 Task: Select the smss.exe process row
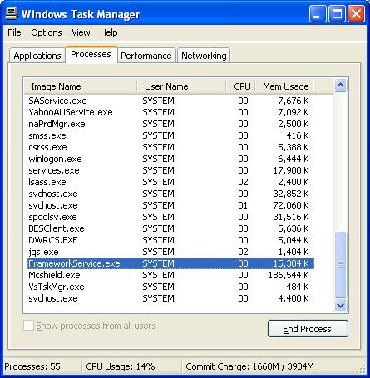tap(170, 135)
